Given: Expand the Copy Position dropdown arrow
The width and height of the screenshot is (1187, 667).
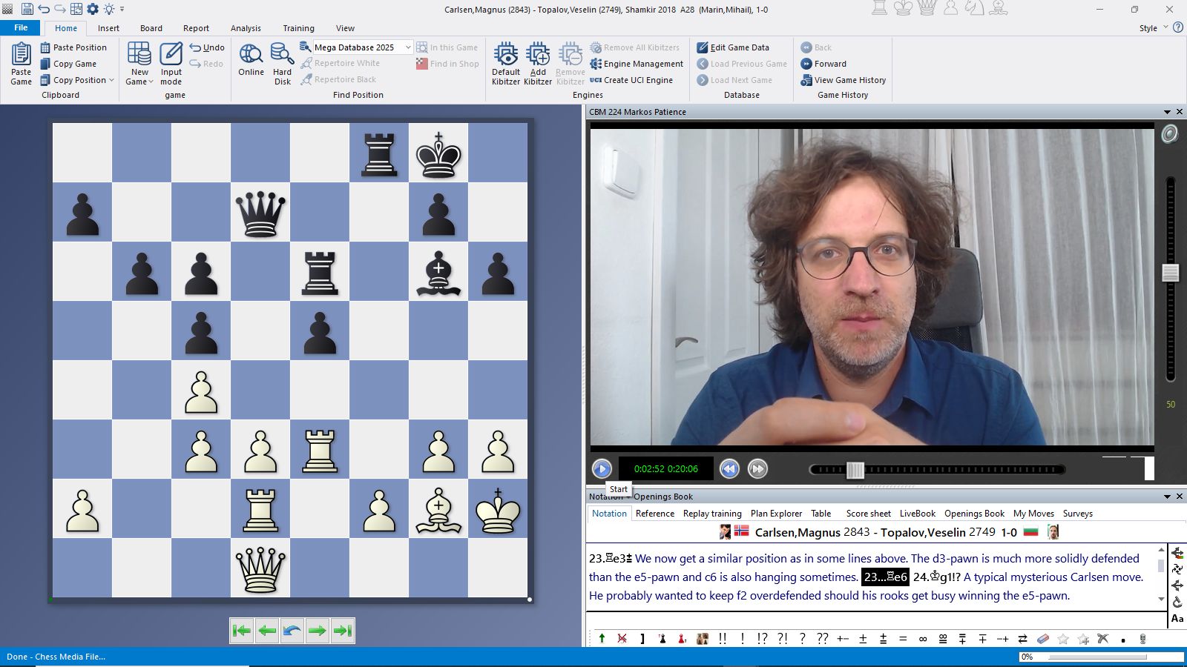Looking at the screenshot, I should click(x=112, y=80).
